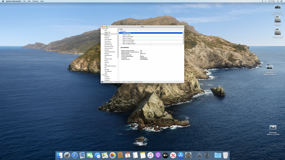
Task: Open Notes in the Dock
Action: coord(143,155)
